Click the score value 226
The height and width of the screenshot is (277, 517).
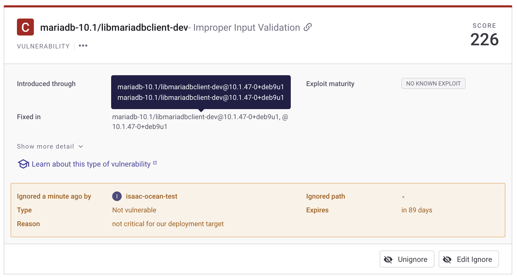[x=484, y=40]
